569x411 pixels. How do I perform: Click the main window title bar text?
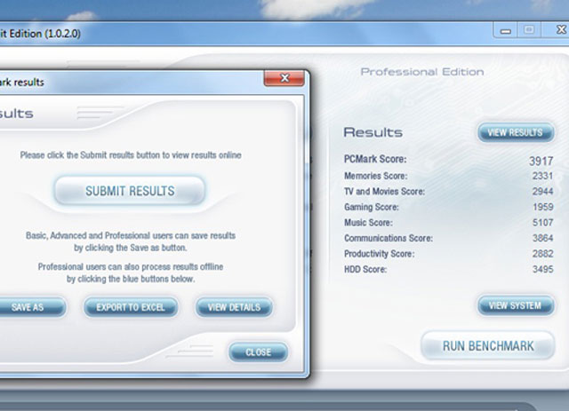pyautogui.click(x=40, y=34)
